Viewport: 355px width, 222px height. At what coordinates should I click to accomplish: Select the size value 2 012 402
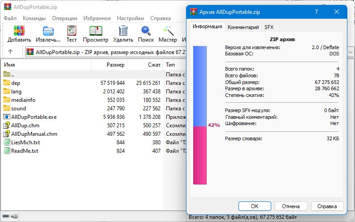[x=114, y=92]
